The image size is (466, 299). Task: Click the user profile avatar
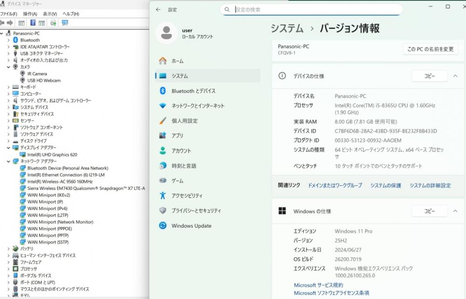click(166, 33)
